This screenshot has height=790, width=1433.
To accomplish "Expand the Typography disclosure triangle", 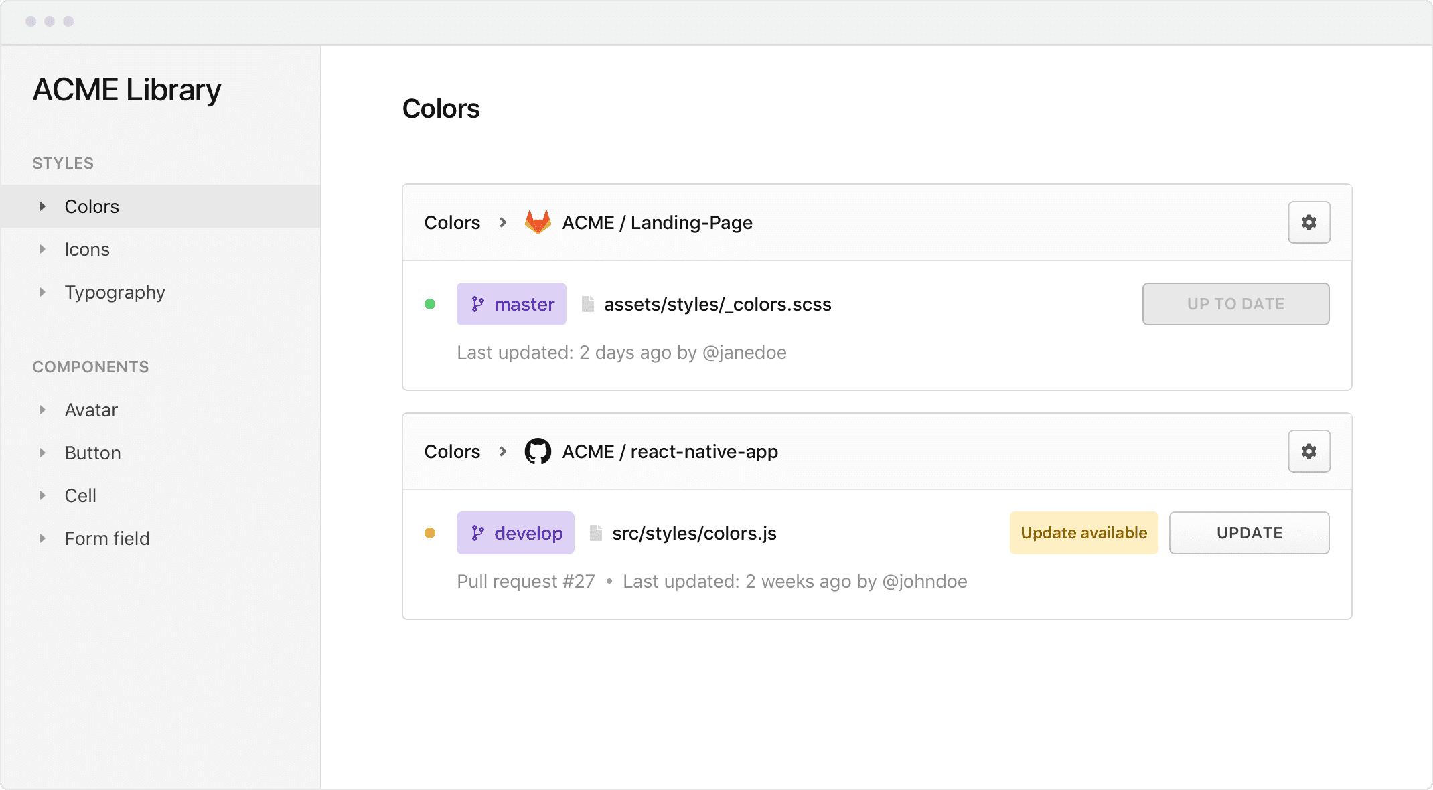I will (x=42, y=292).
